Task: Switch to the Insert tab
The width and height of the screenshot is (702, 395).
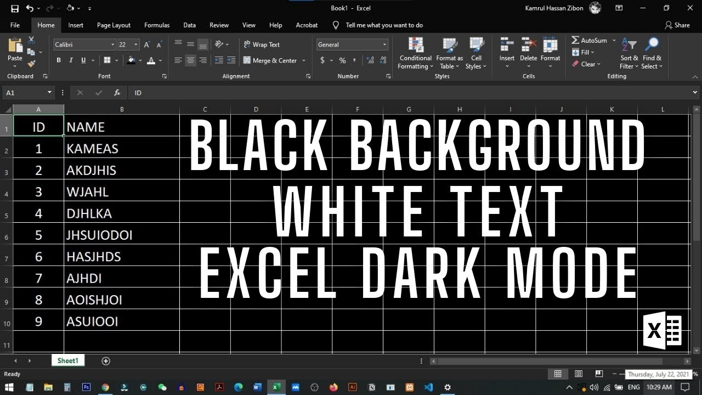Action: (x=76, y=25)
